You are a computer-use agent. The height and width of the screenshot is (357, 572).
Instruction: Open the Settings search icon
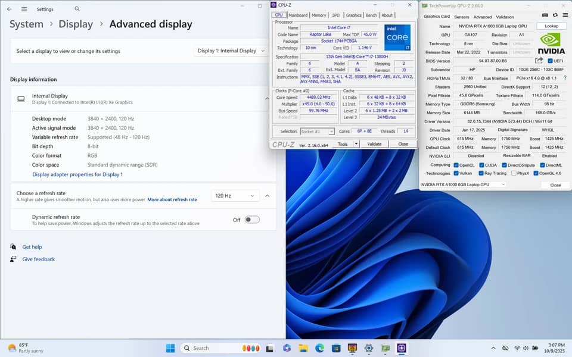coord(77,9)
